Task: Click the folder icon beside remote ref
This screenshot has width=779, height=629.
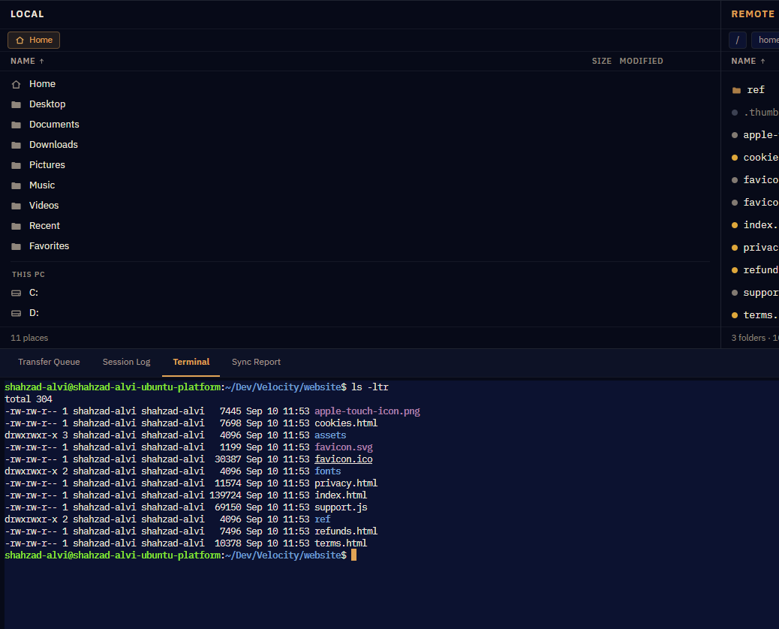Action: 736,90
